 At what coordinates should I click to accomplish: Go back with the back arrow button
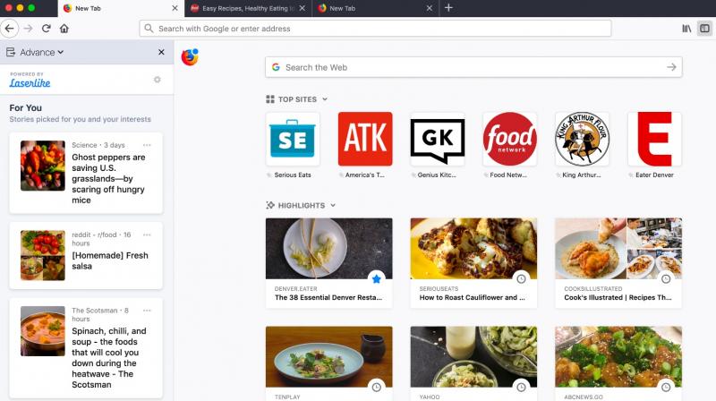(10, 29)
